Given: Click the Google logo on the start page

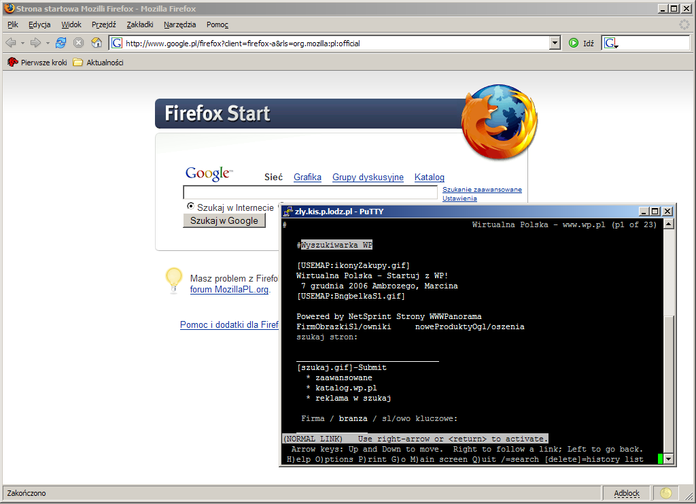Looking at the screenshot, I should (209, 173).
